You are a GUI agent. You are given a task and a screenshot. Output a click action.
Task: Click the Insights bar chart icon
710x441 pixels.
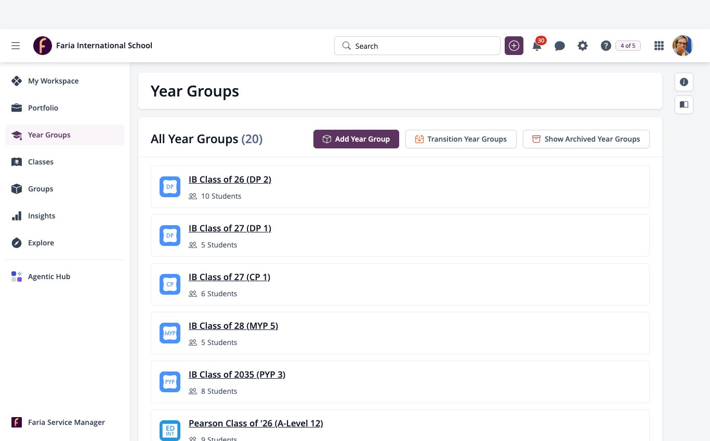point(17,216)
